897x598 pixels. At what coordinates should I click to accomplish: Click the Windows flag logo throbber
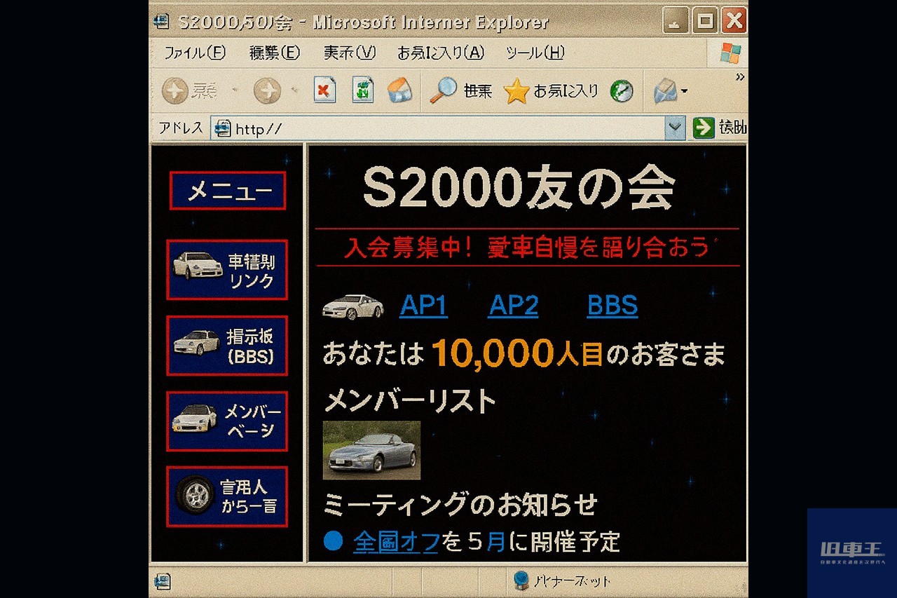tap(730, 53)
